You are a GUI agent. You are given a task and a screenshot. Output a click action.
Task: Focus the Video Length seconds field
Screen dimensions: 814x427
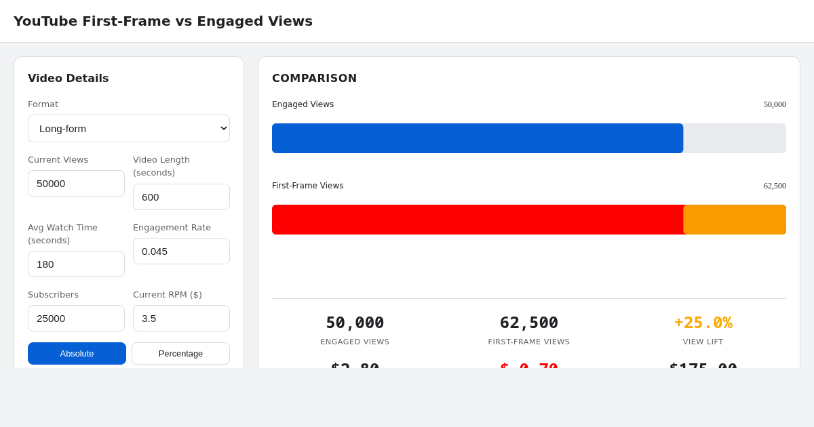[x=181, y=197]
